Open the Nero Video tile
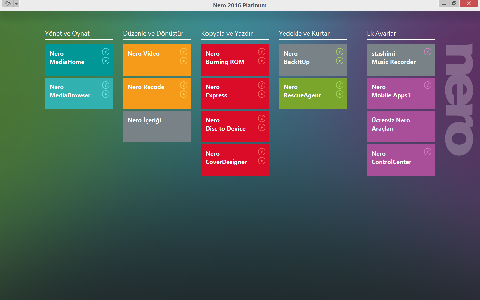The image size is (480, 300). point(157,60)
